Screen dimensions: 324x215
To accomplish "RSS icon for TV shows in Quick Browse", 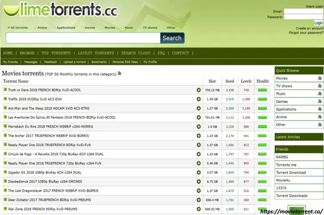I will point(320,86).
